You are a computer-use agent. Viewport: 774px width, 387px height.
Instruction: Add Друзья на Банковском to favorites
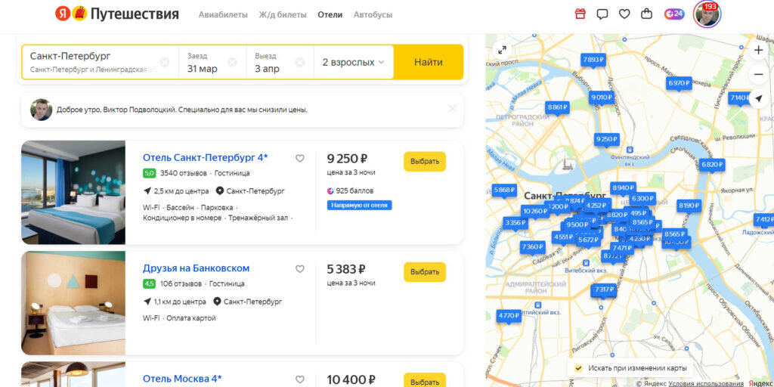click(299, 269)
